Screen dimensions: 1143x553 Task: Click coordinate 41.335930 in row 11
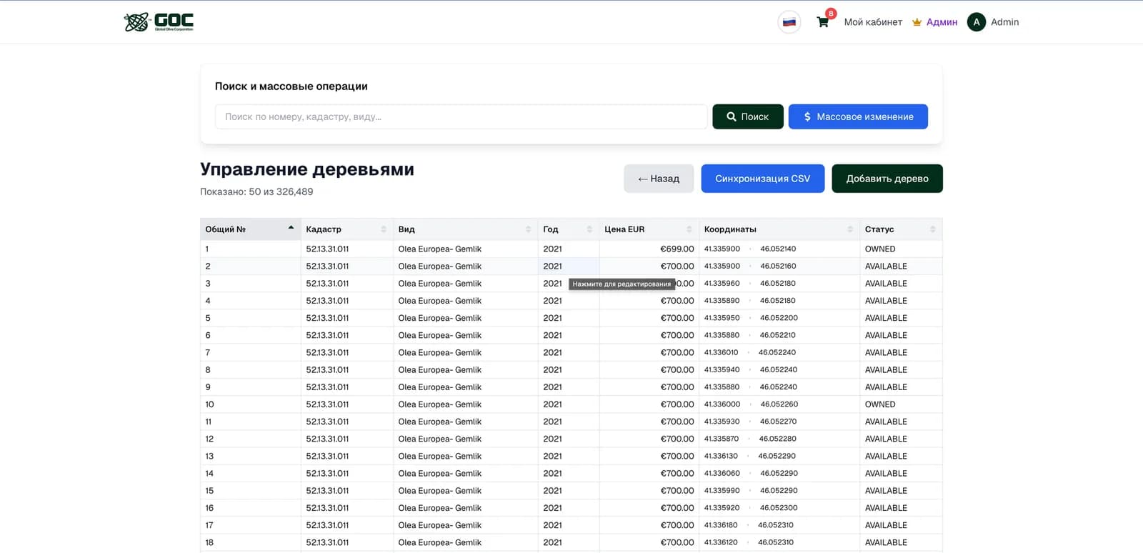(722, 422)
